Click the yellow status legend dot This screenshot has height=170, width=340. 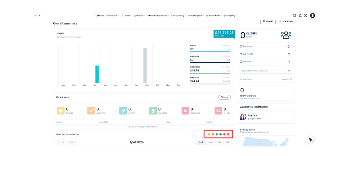tap(209, 134)
